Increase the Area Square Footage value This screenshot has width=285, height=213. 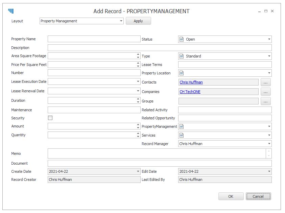tap(138, 54)
